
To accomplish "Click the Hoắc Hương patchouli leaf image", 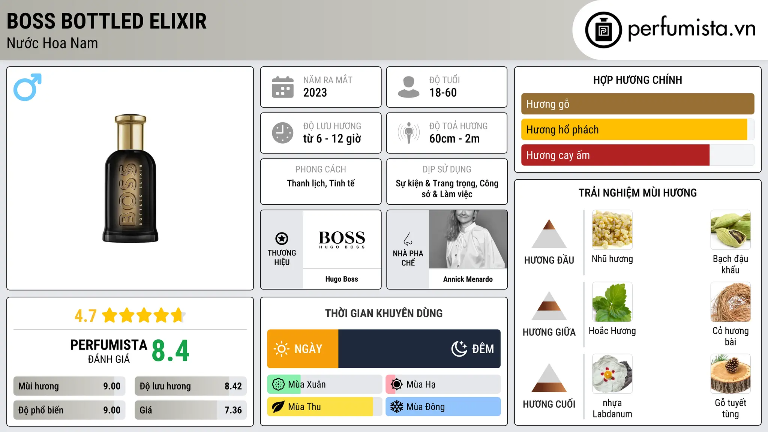I will coord(612,301).
